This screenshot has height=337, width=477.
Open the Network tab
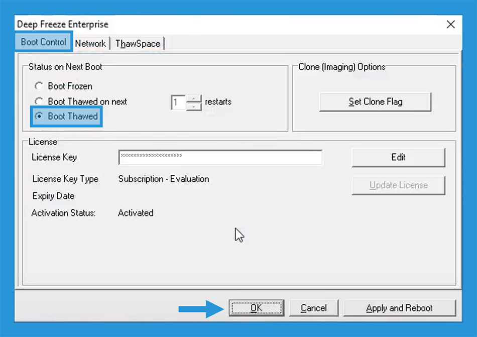(x=90, y=44)
